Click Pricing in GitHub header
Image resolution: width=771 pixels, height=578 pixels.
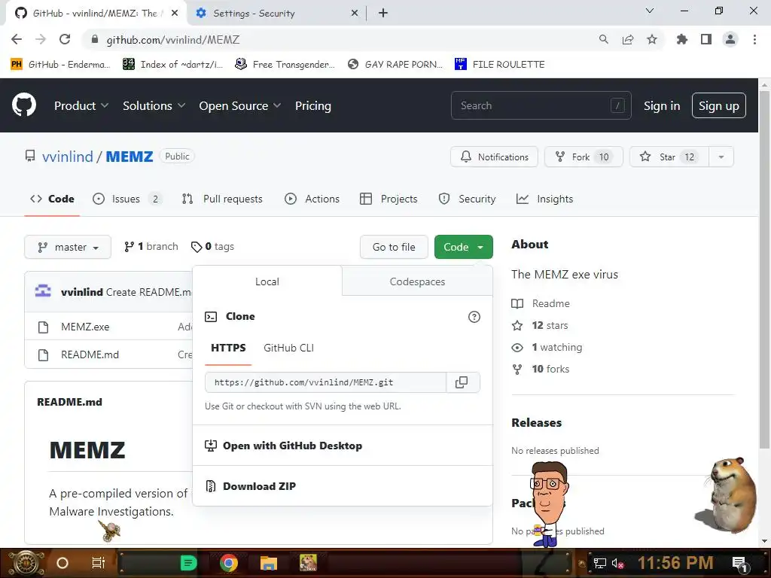click(312, 105)
